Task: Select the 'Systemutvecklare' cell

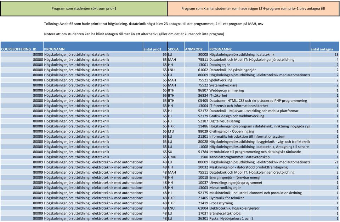Action: point(259,85)
